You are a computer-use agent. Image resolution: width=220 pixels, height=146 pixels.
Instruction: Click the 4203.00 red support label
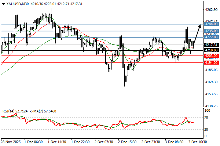pos(212,56)
